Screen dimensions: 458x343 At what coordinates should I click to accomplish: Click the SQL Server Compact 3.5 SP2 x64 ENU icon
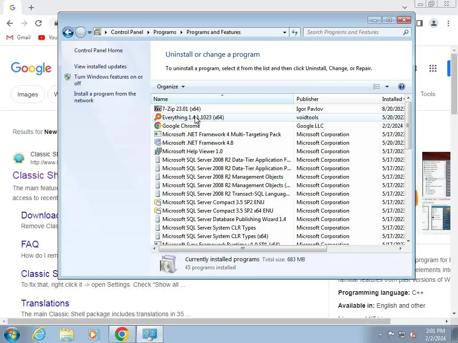pos(158,211)
